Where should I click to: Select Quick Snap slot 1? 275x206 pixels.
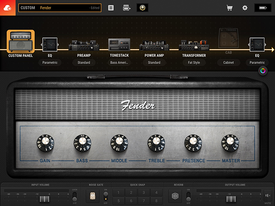point(119,192)
